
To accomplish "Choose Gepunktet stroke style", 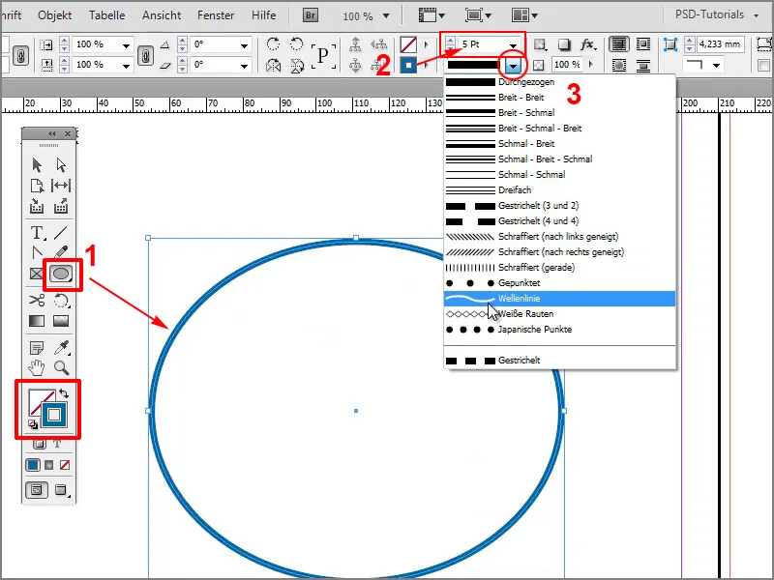I will point(560,283).
